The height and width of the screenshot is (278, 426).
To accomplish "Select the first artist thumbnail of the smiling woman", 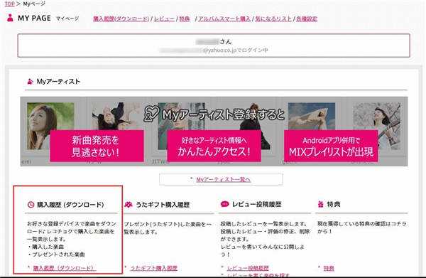I will (x=50, y=127).
